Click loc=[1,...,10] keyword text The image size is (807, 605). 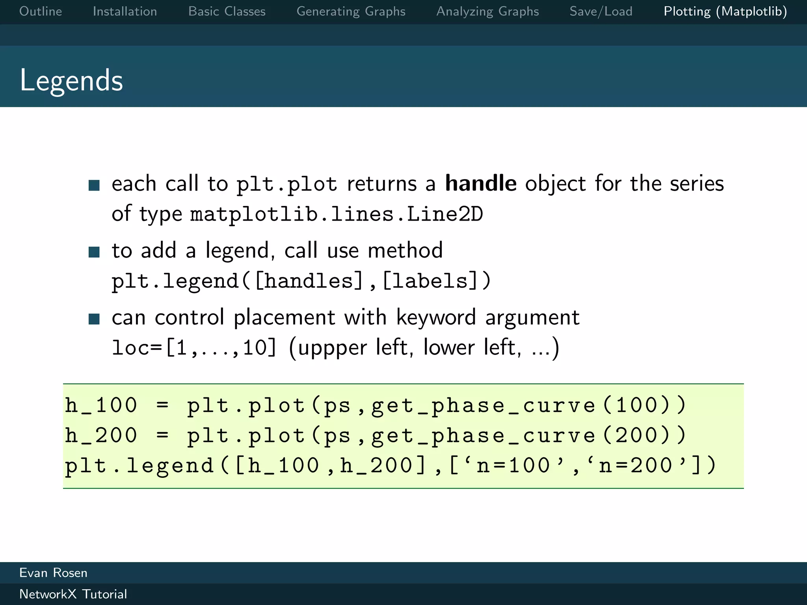pos(194,348)
